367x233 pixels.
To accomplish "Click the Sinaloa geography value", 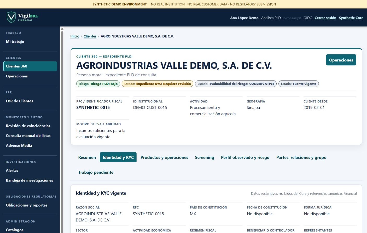I will tap(253, 107).
